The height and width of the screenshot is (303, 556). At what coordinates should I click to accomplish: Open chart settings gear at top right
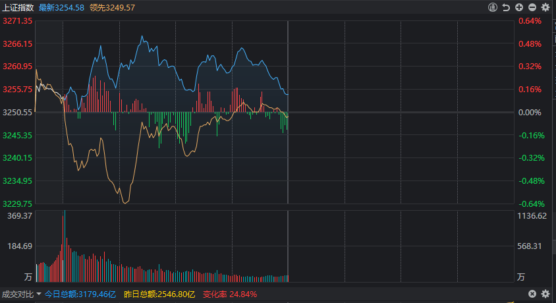click(x=545, y=7)
